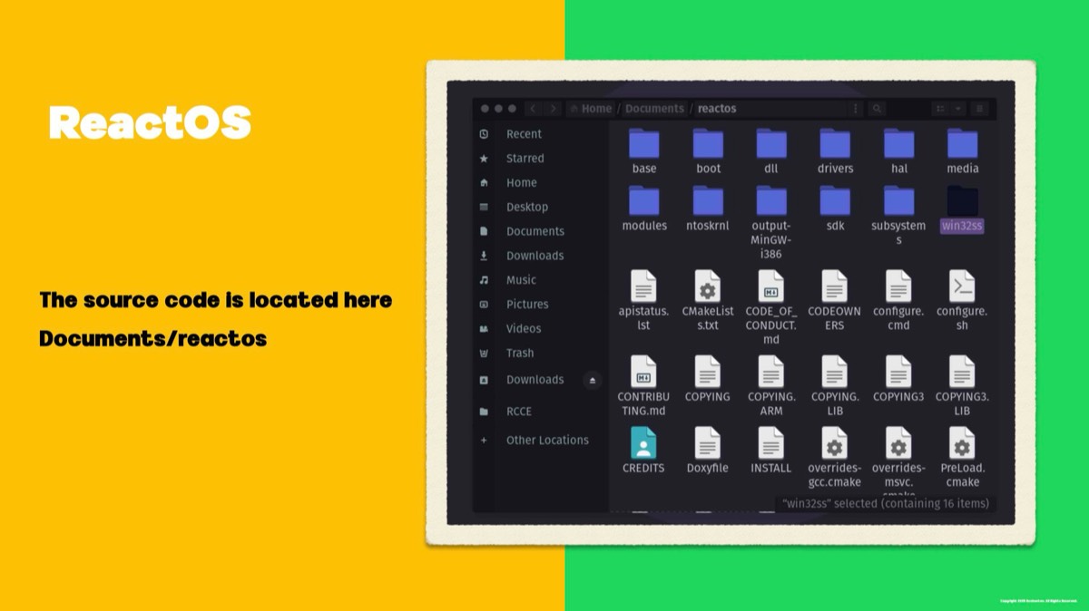Click Documents in the path bar

(654, 109)
